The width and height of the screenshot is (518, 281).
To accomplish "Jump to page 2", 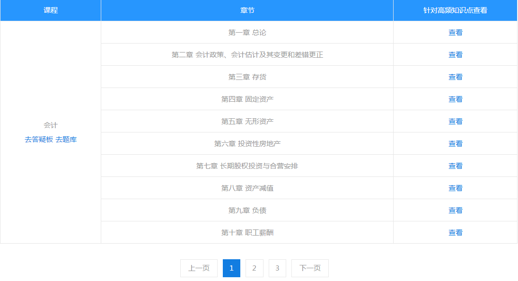I will (x=255, y=268).
